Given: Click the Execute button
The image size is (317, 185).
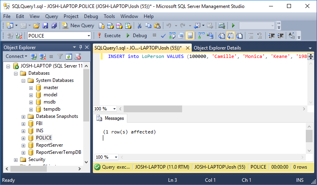Looking at the screenshot, I should [x=109, y=36].
